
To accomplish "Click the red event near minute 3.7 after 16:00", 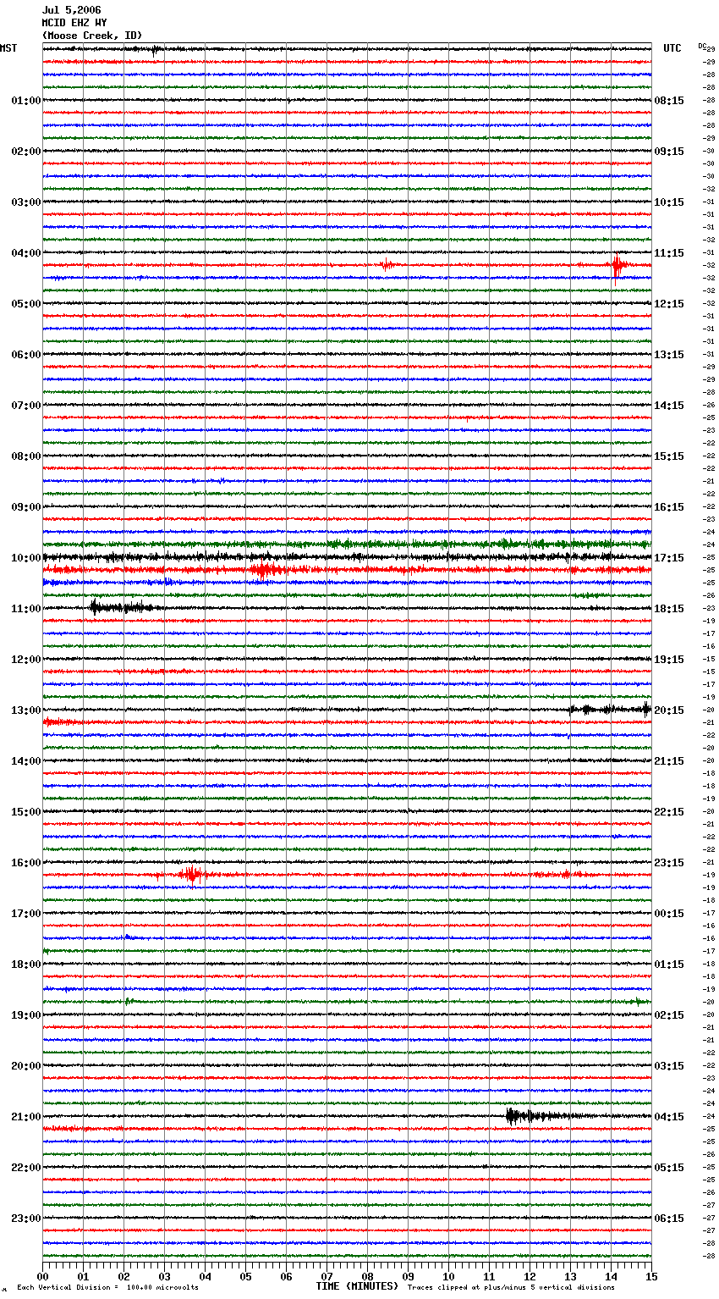I will [193, 875].
